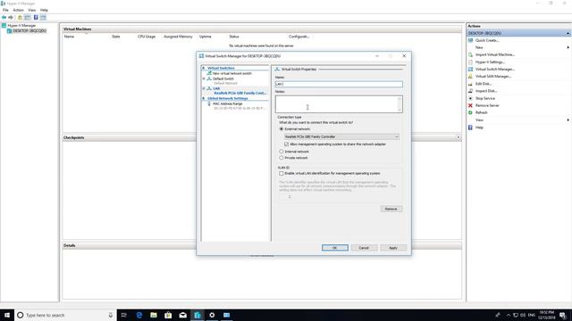Viewport: 572px width, 321px height.
Task: Toggle the Show/Hide Action Pane toolbar icon
Action: (43, 18)
